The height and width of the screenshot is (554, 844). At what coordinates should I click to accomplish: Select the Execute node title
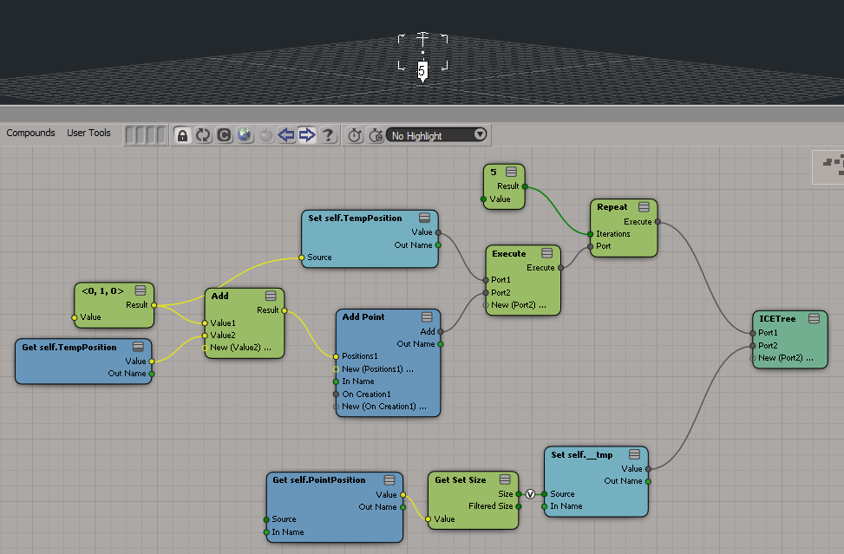tap(509, 254)
